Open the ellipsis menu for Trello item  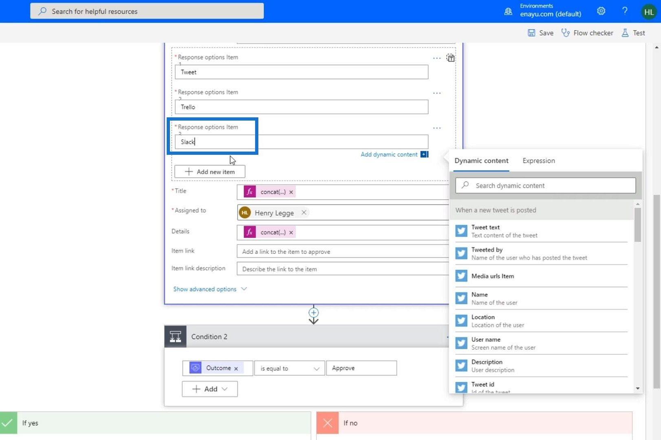click(x=437, y=93)
